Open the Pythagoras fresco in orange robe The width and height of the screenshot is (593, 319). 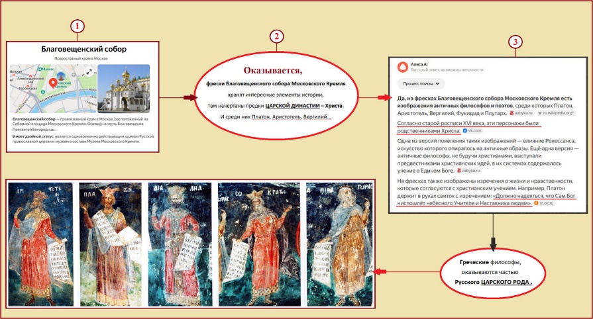340,244
